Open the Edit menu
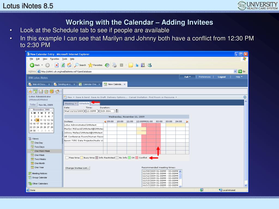This screenshot has width=279, height=209. tap(38, 59)
